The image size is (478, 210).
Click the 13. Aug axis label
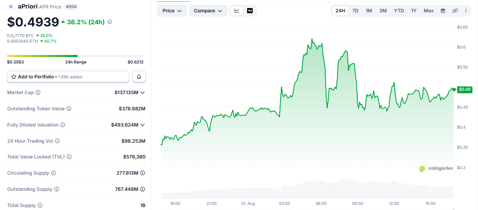[x=248, y=203]
